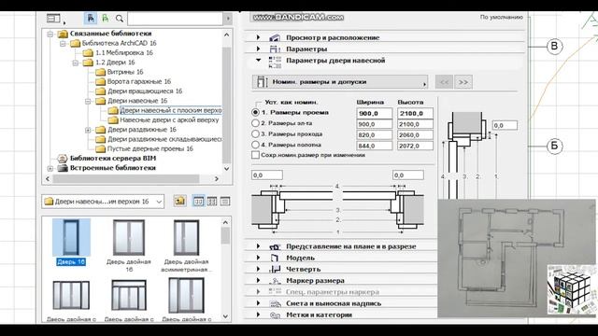Expand the Просмотр и расположение panel
This screenshot has height=336, width=598.
pos(258,37)
